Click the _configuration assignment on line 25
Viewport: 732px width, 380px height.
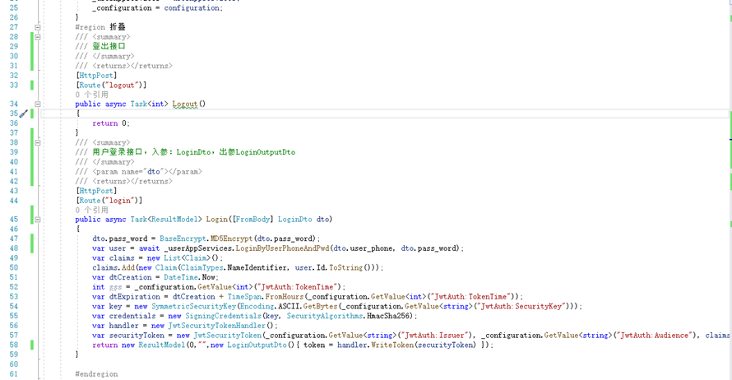(157, 8)
